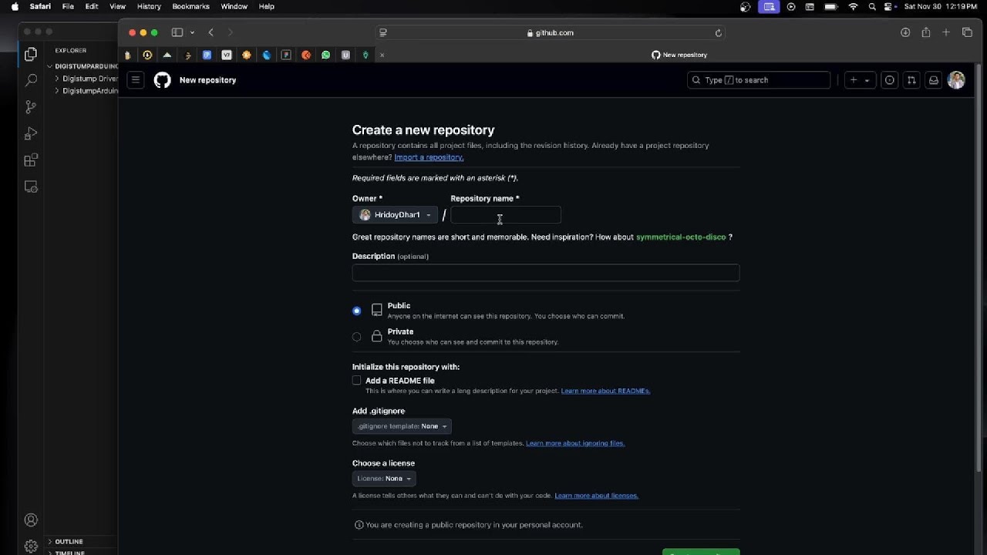The height and width of the screenshot is (555, 987).
Task: Open the GitHub notifications inbox icon
Action: click(934, 80)
